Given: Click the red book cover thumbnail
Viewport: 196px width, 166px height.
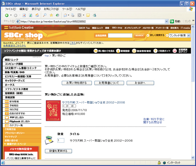Looking at the screenshot, I should pyautogui.click(x=53, y=111).
